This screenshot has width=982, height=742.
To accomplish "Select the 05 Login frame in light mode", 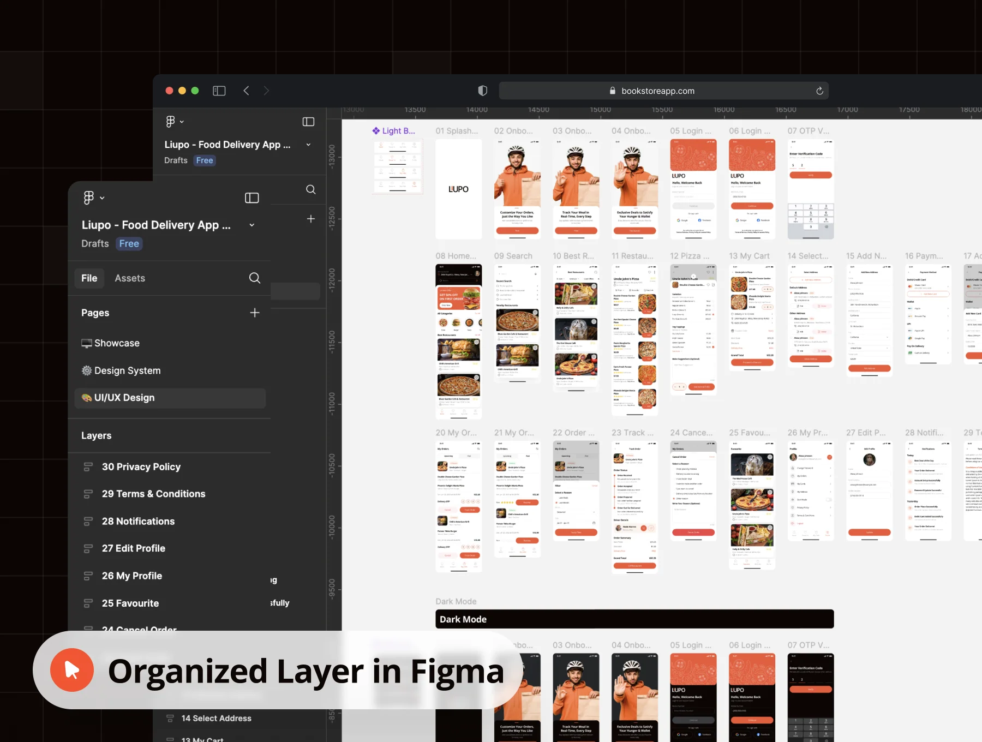I will click(x=693, y=189).
